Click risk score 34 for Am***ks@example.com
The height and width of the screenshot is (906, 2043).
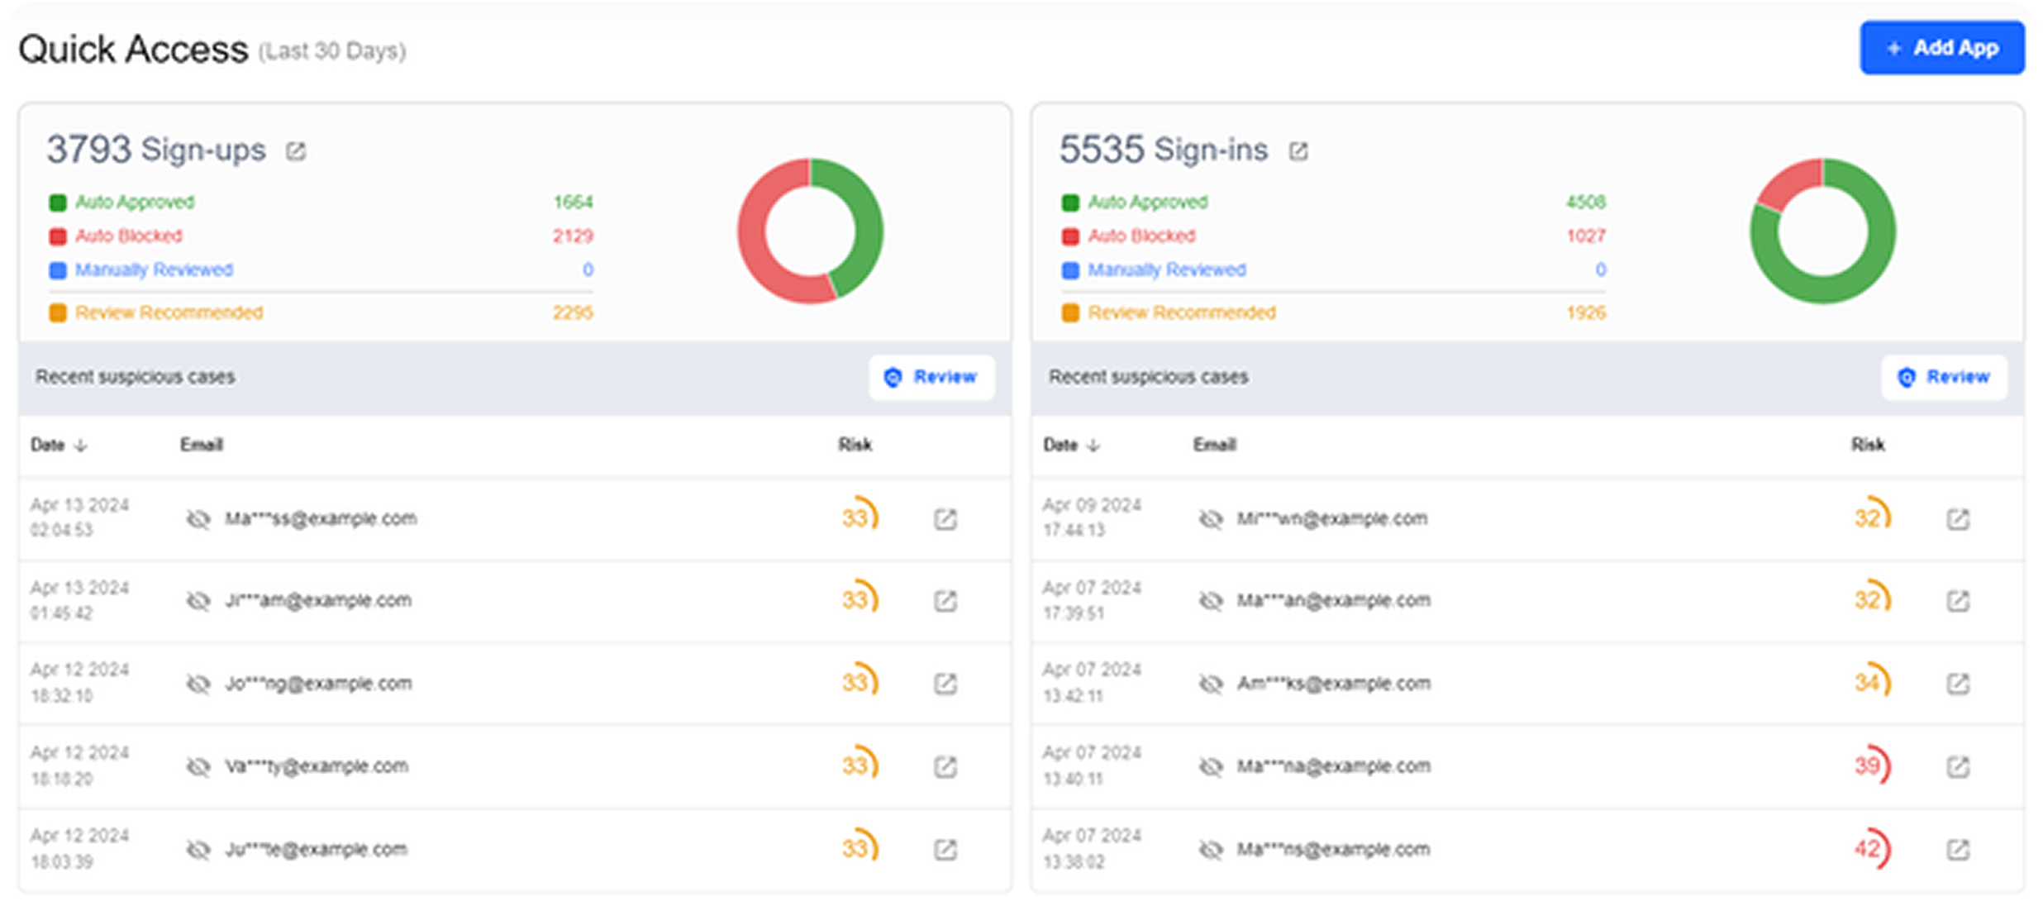[x=1872, y=682]
